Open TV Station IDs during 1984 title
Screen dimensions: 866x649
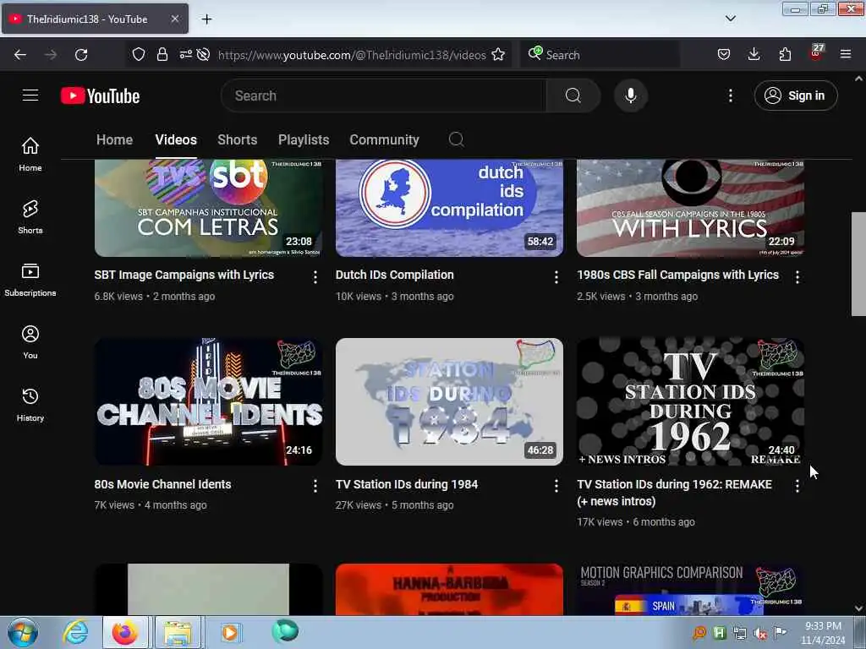tap(407, 484)
